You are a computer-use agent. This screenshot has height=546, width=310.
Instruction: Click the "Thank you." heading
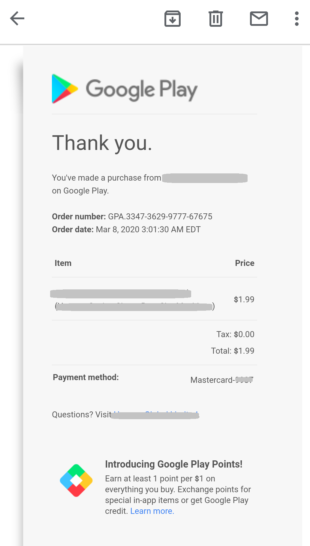[102, 143]
